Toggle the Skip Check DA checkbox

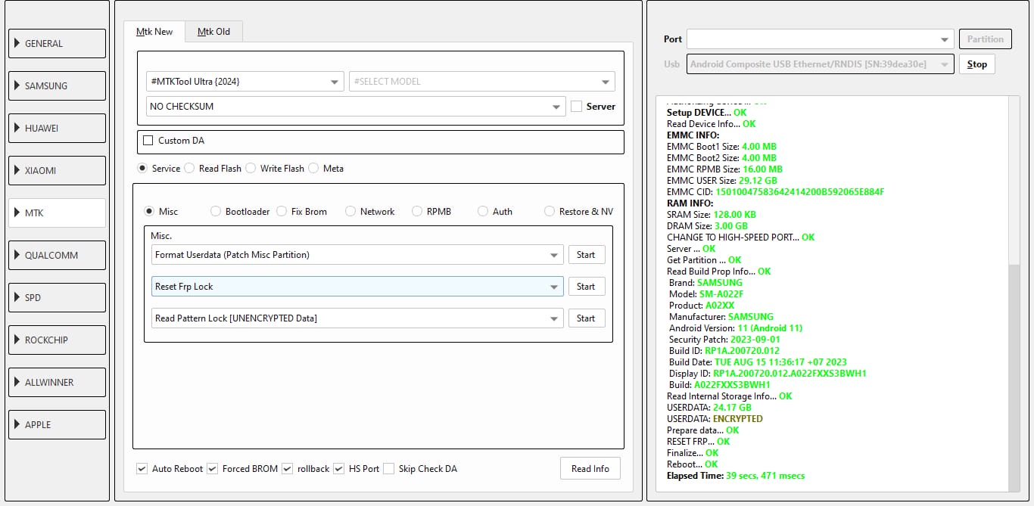(389, 469)
